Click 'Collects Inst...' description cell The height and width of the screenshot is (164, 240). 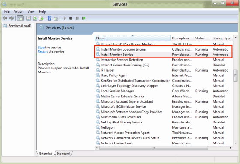tap(182, 49)
